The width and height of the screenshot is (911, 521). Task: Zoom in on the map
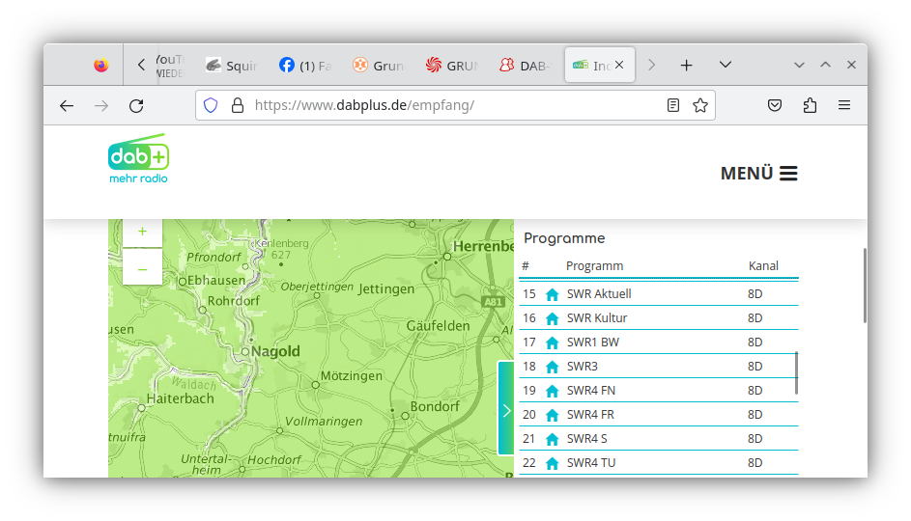[x=142, y=232]
